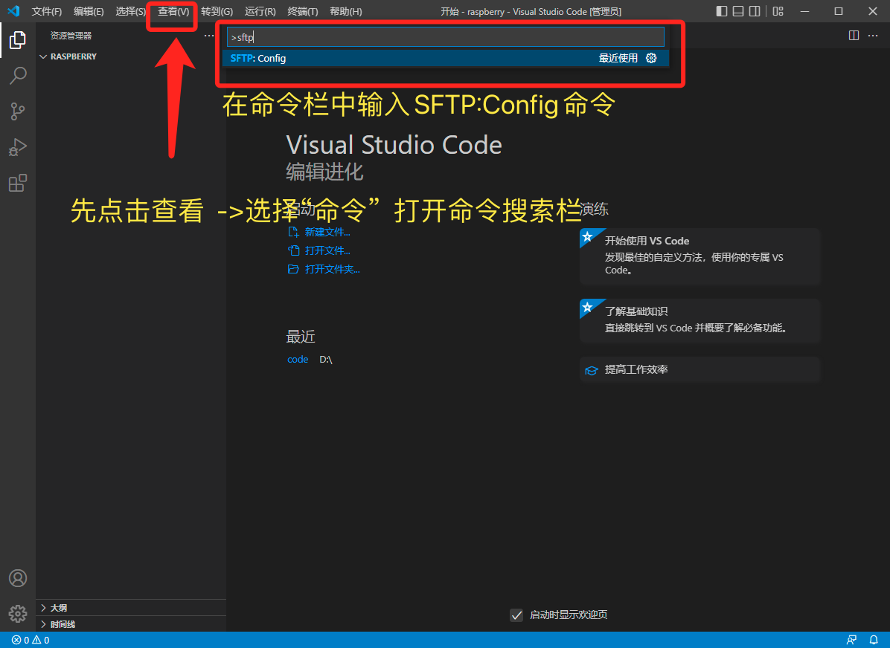890x648 pixels.
Task: Open errors and warnings status indicator
Action: point(31,640)
